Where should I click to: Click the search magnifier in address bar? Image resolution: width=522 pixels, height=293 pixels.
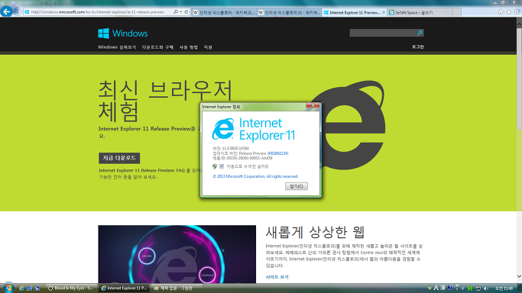(x=176, y=12)
